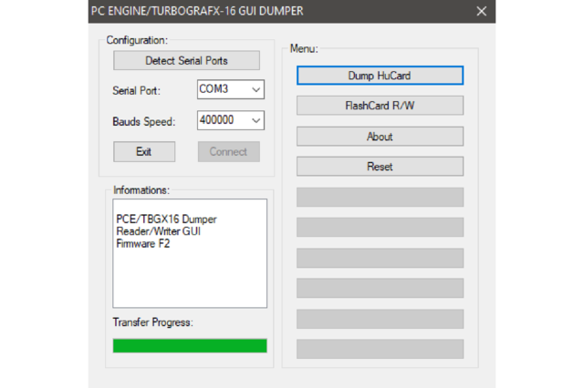Click the 'Serial Port:' label
The height and width of the screenshot is (388, 584).
tap(136, 91)
